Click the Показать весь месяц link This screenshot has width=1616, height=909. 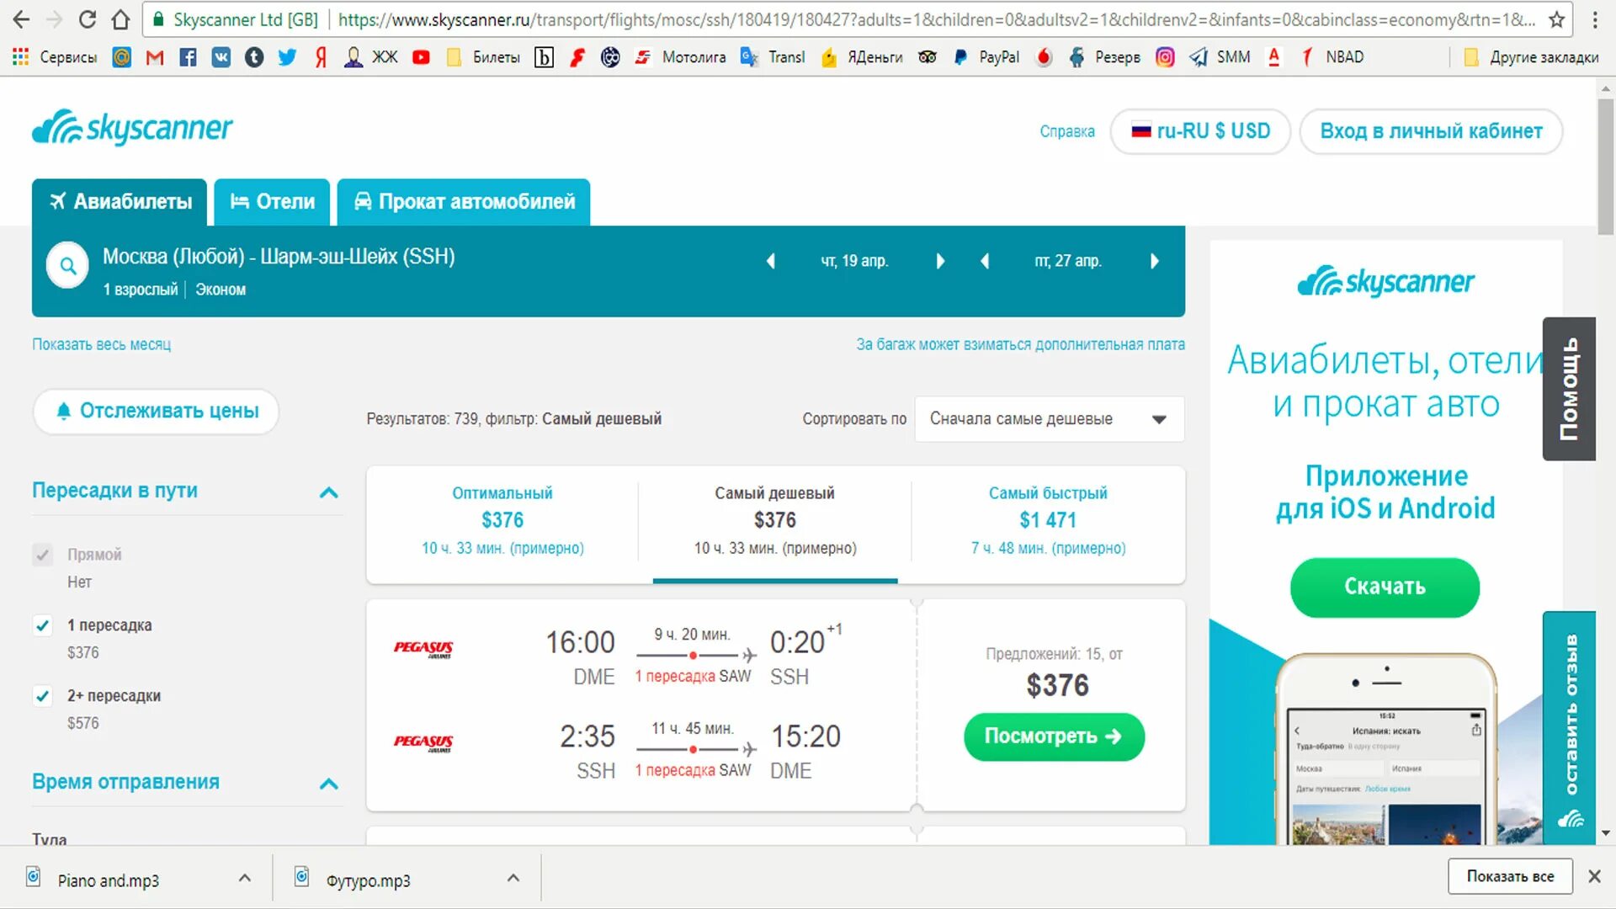point(101,344)
